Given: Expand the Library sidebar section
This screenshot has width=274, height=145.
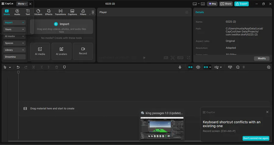Looking at the screenshot, I should click(x=14, y=50).
